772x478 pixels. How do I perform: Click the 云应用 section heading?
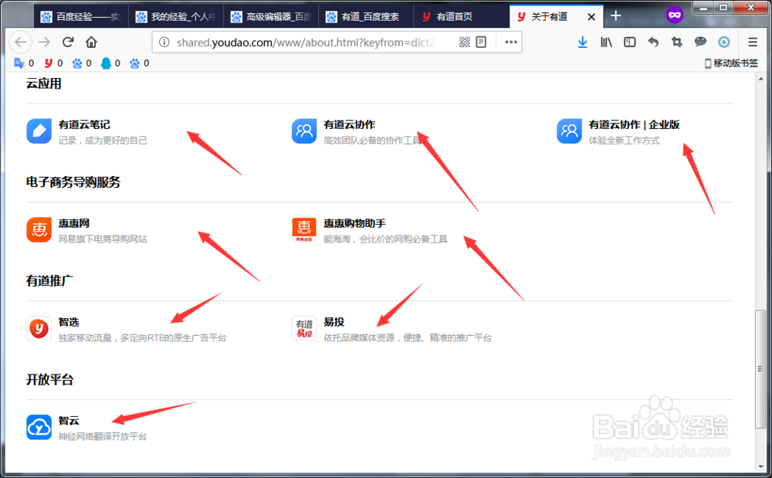tap(44, 83)
